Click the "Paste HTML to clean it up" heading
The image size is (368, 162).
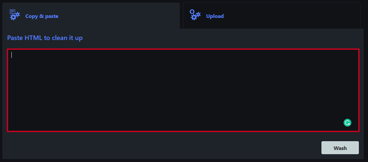pyautogui.click(x=45, y=38)
